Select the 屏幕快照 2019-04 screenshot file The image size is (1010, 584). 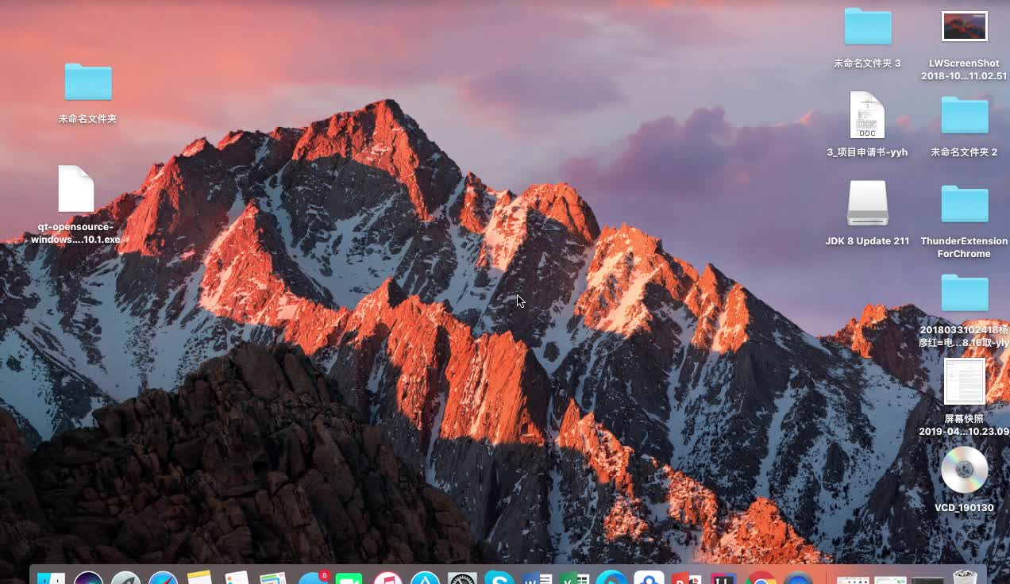[964, 382]
